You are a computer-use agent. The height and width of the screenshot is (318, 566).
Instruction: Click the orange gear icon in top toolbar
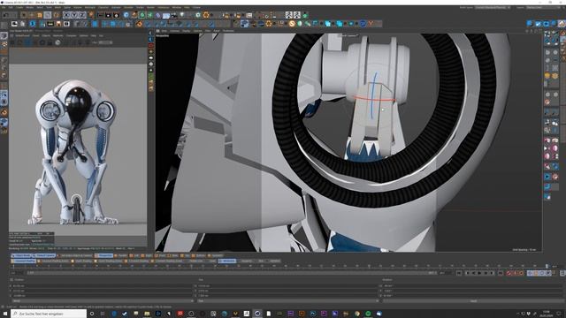click(x=206, y=15)
